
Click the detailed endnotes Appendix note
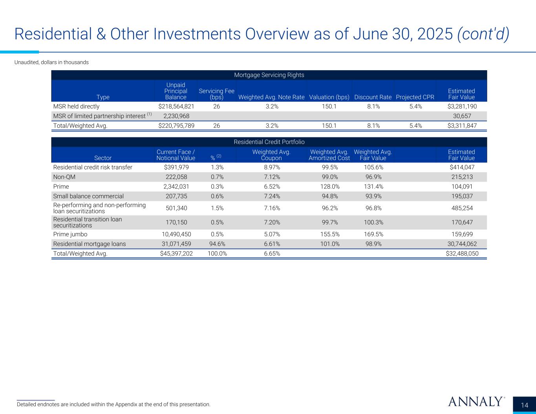(x=113, y=404)
